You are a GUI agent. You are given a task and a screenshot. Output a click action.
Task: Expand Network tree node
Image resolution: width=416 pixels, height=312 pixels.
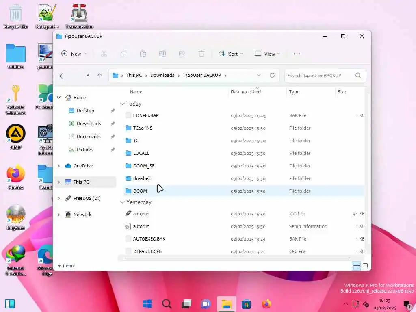[x=59, y=214]
